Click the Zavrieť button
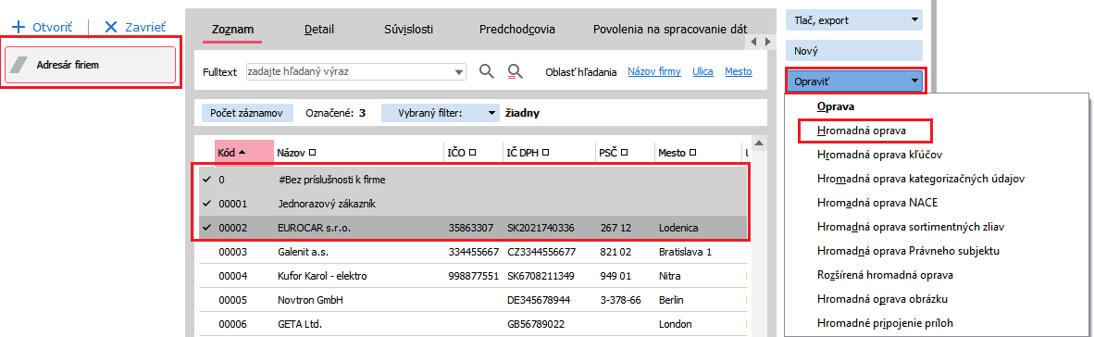 [135, 27]
